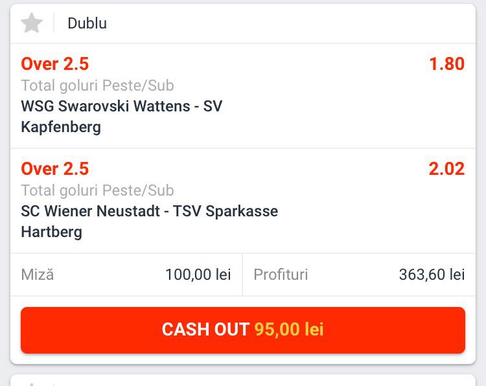The image size is (486, 386).
Task: Click the 2.02 odds value
Action: (446, 169)
